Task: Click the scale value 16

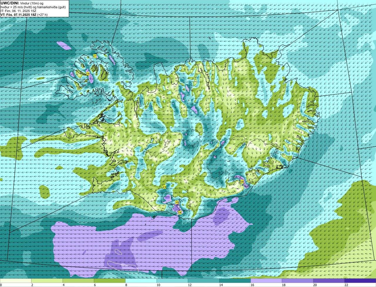Action: (252, 285)
